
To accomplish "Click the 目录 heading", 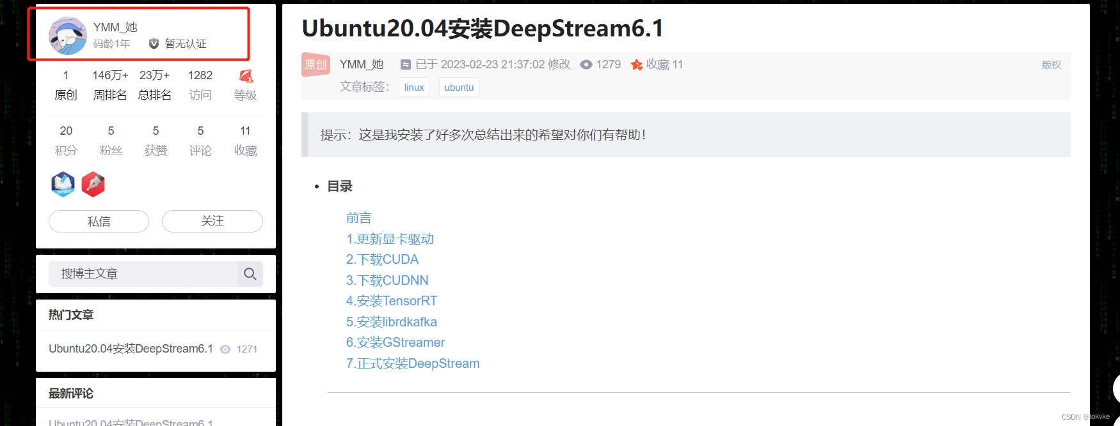I will click(x=340, y=186).
